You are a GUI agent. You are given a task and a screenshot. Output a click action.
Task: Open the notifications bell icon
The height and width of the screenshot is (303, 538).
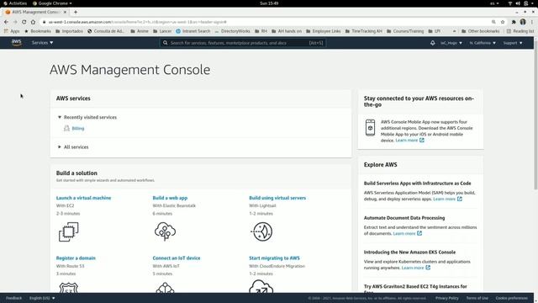(432, 43)
